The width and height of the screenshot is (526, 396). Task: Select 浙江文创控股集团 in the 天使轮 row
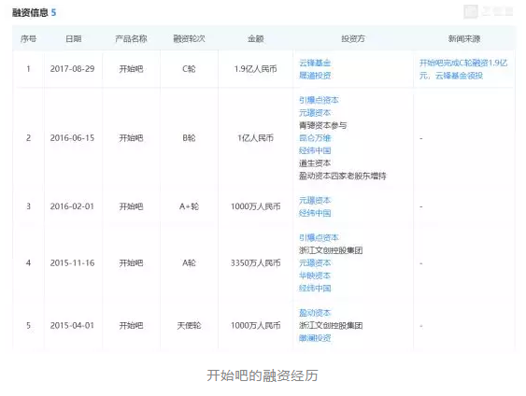[x=331, y=326]
